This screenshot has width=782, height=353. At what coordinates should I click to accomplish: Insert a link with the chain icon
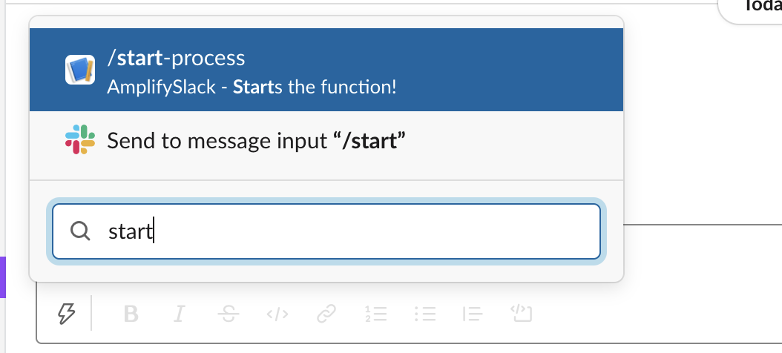[326, 314]
